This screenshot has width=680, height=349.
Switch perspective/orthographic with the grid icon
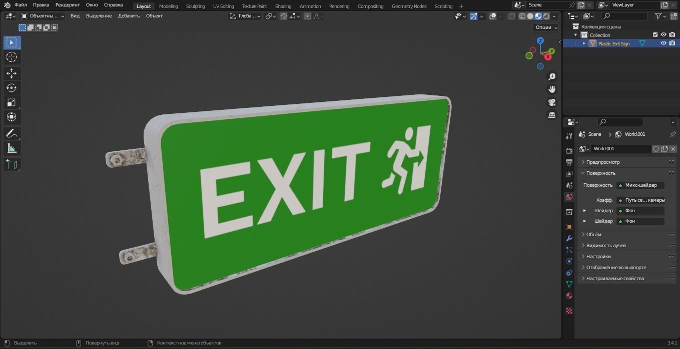pos(552,115)
